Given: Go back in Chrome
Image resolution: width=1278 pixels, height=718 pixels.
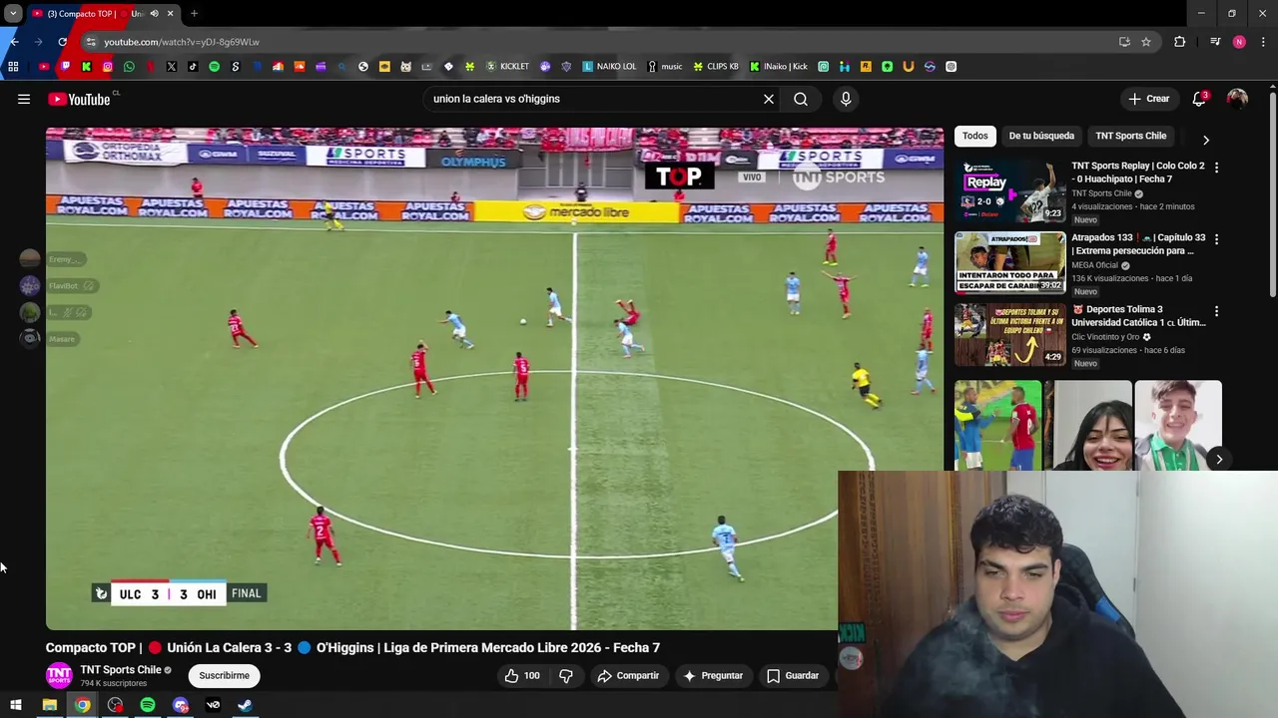Looking at the screenshot, I should point(14,42).
